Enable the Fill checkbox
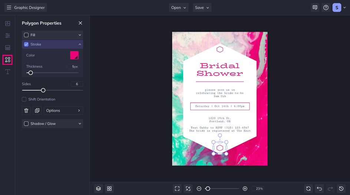The image size is (350, 195). [26, 35]
